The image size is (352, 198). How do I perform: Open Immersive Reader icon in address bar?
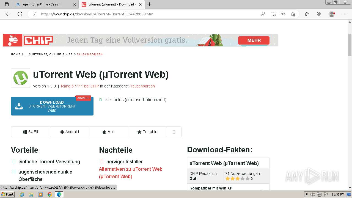point(273,14)
